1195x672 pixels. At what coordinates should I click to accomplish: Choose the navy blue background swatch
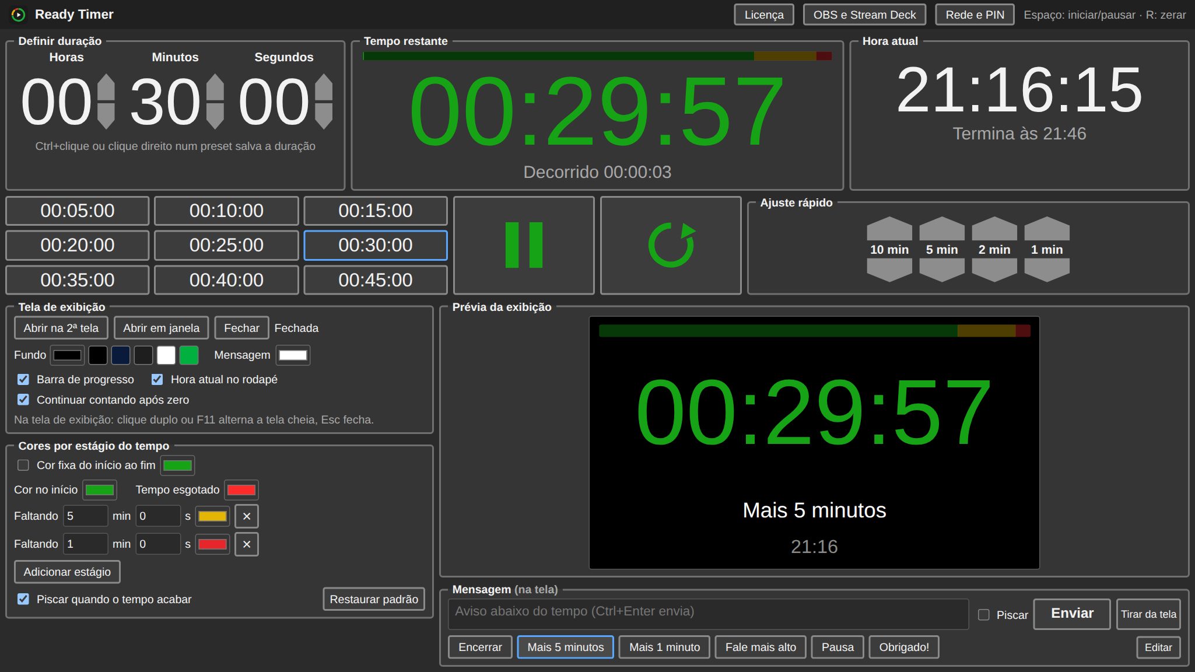point(121,355)
